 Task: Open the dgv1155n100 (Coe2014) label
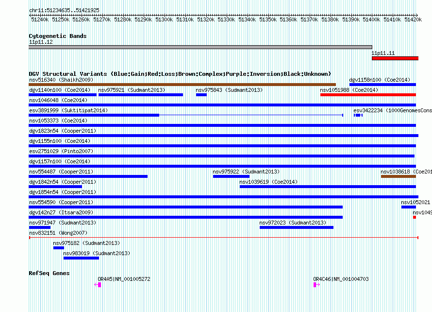click(x=60, y=141)
